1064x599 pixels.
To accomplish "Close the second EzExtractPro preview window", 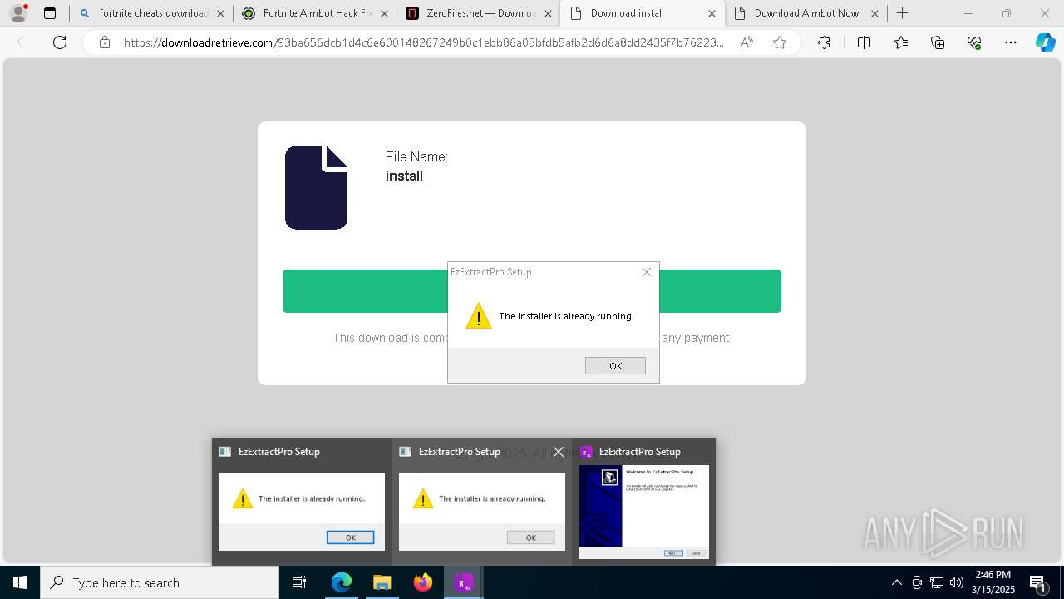I will (x=559, y=452).
